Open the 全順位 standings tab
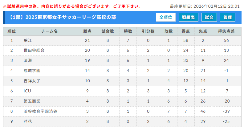This screenshot has width=244, height=130. 166,18
